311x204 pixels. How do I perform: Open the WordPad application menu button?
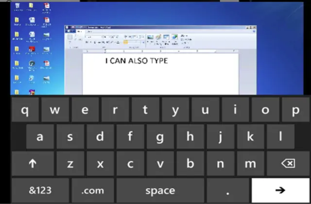coord(69,32)
